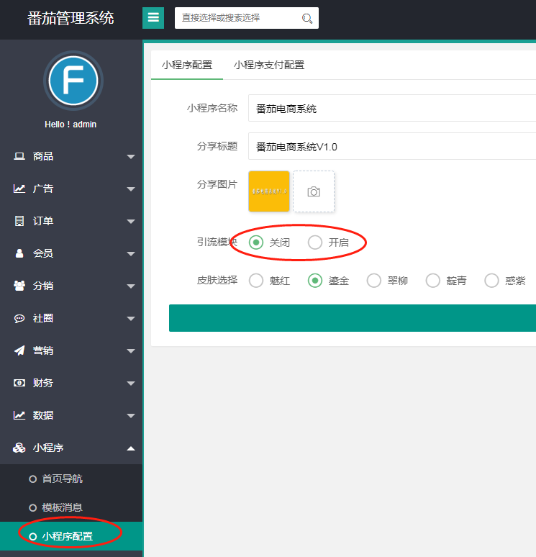Click the search magnifier icon
The width and height of the screenshot is (536, 557).
click(307, 19)
